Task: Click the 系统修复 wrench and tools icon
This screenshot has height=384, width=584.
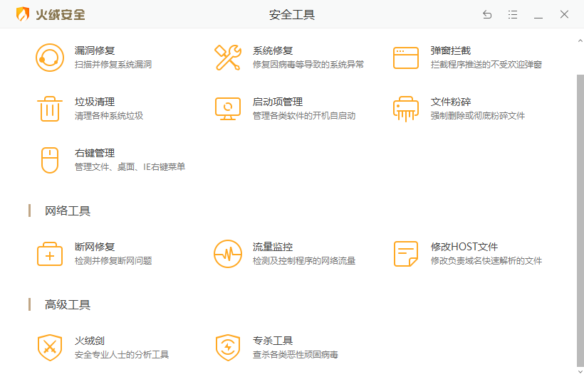Action: pos(228,58)
